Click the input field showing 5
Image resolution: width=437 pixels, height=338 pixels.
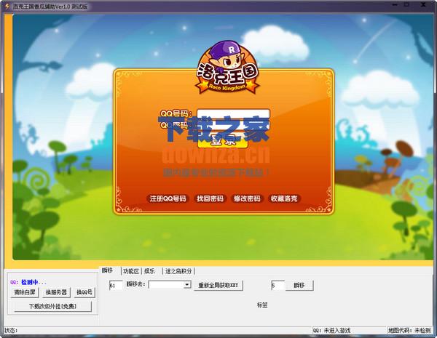coord(278,286)
